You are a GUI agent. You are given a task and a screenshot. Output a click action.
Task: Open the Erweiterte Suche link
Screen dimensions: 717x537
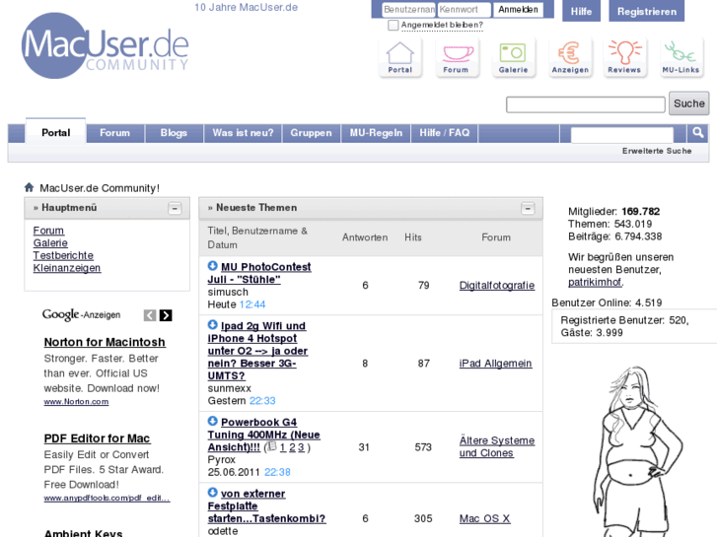(657, 151)
